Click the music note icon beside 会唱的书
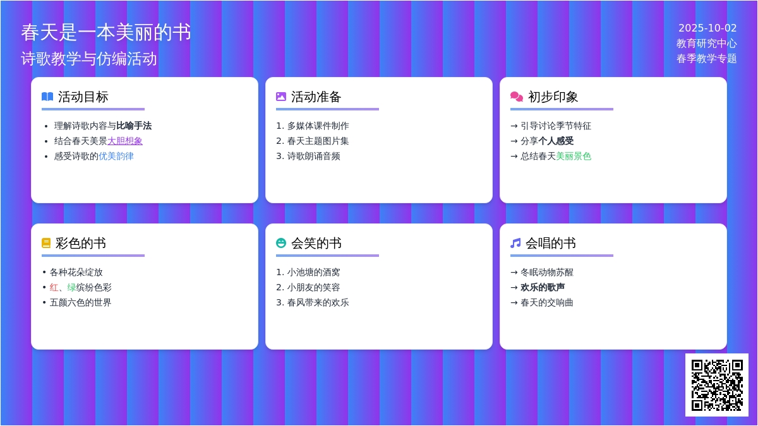Screen dimensions: 758x426 pos(515,243)
